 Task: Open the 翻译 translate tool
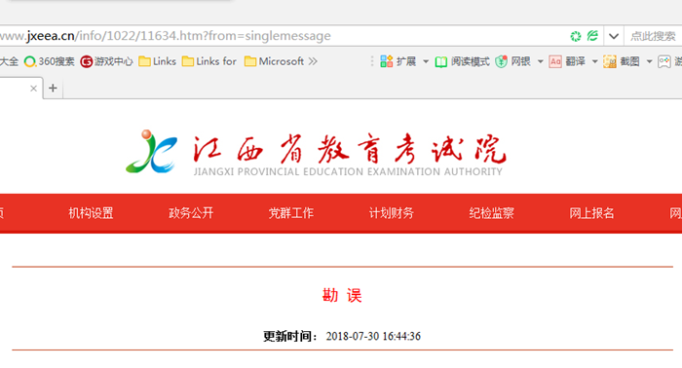(567, 61)
